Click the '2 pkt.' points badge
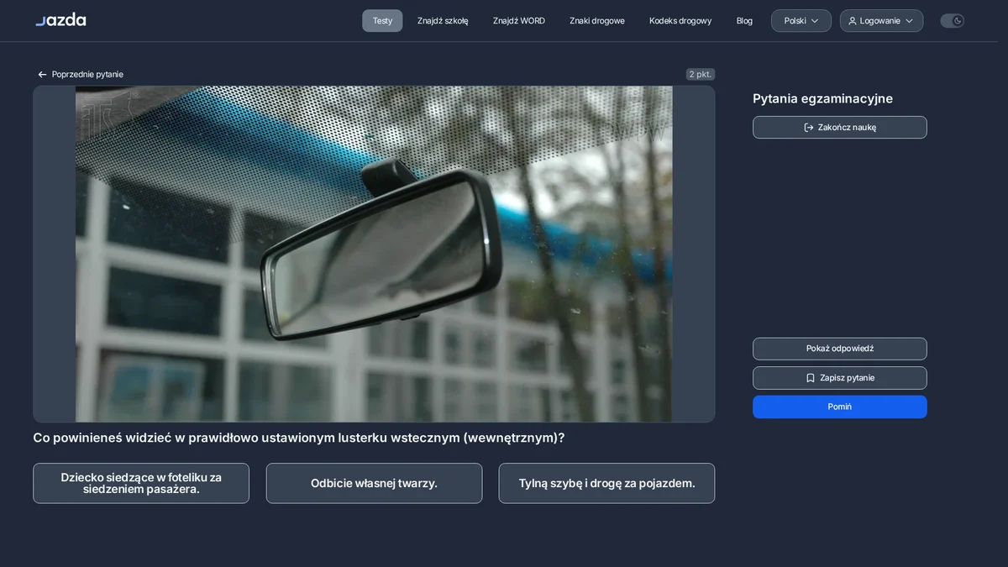 pos(700,74)
